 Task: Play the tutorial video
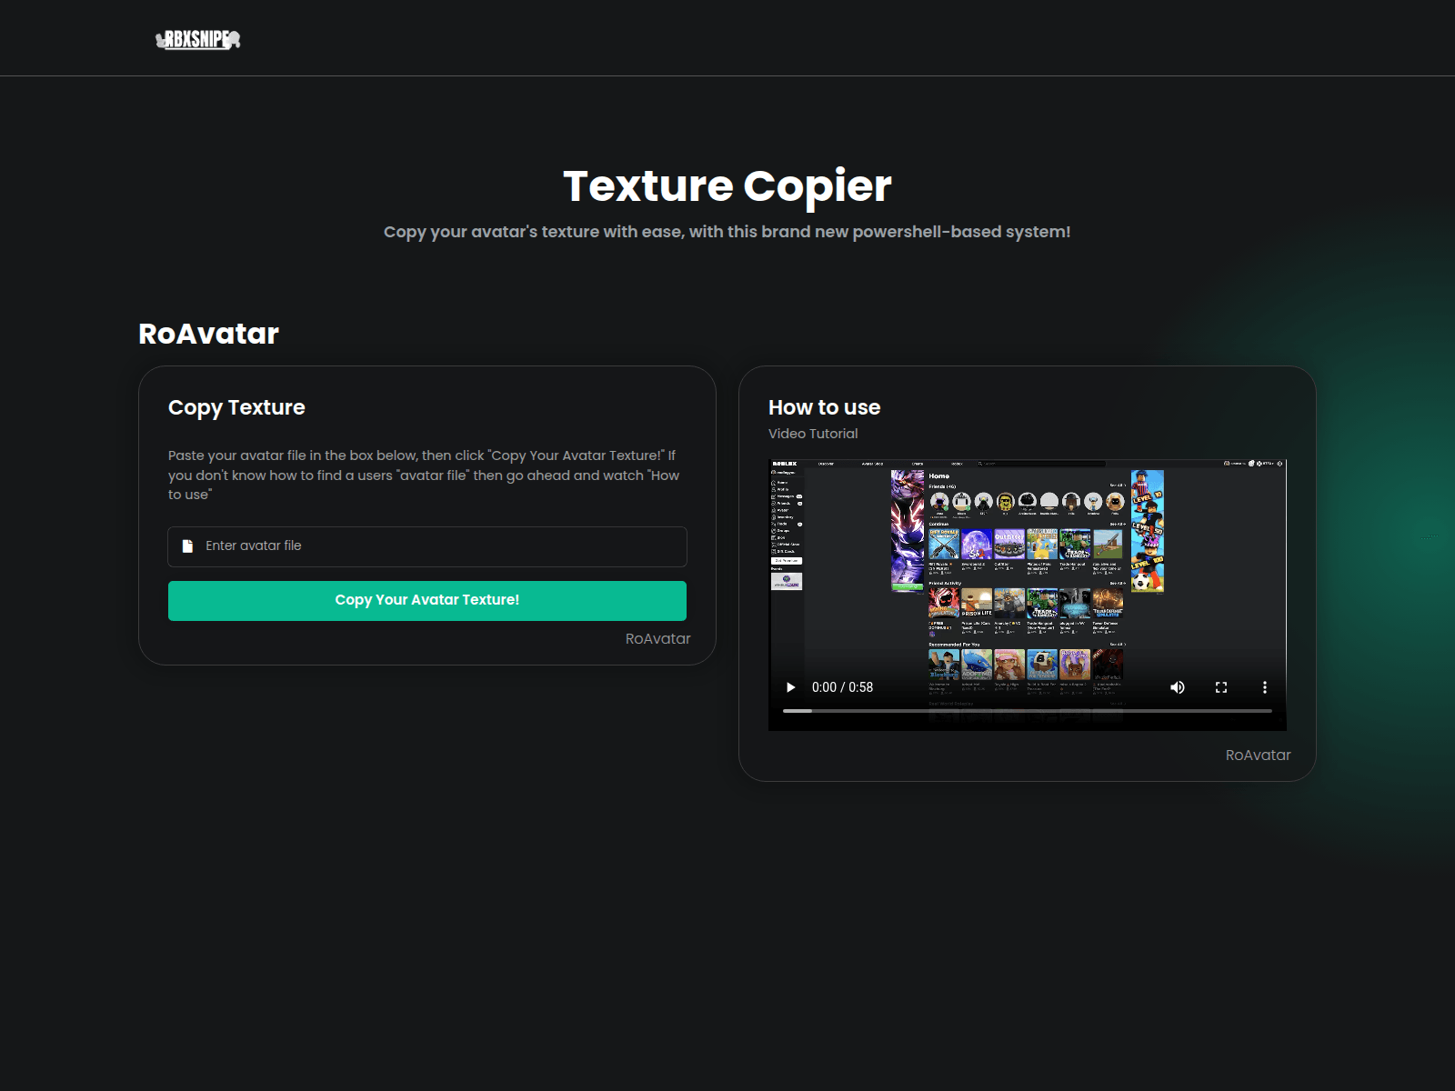[790, 687]
